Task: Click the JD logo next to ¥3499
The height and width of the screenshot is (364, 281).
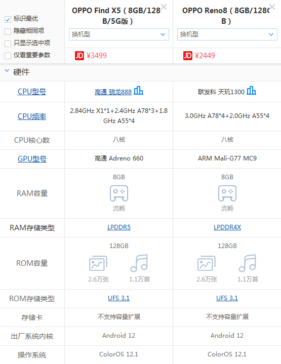Action: [x=79, y=56]
